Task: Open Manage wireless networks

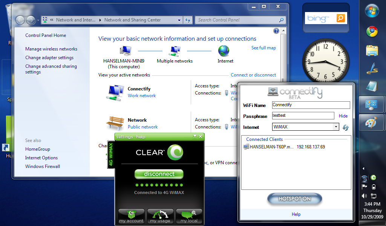Action: click(51, 49)
